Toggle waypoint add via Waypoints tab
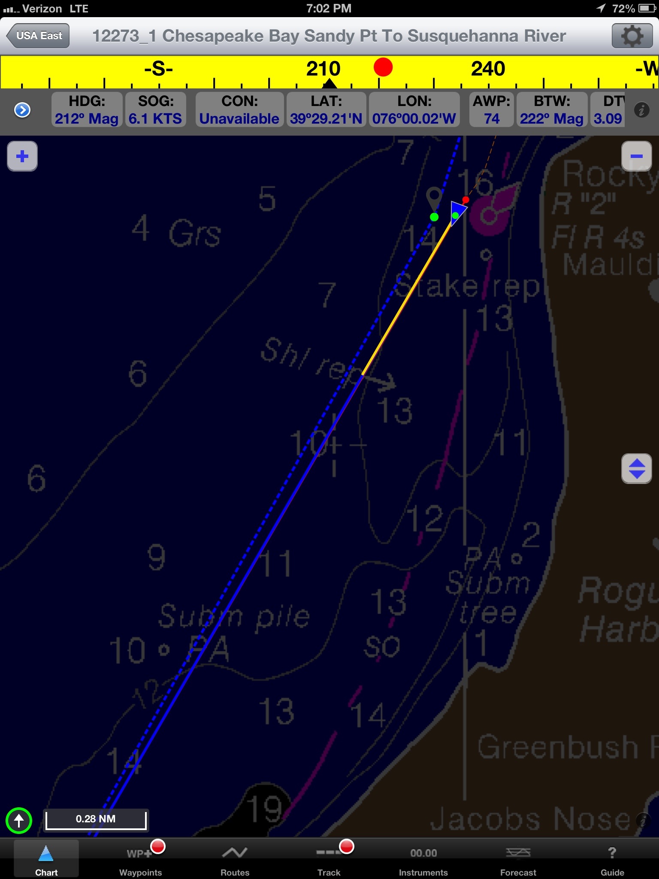The height and width of the screenshot is (879, 659). [141, 858]
